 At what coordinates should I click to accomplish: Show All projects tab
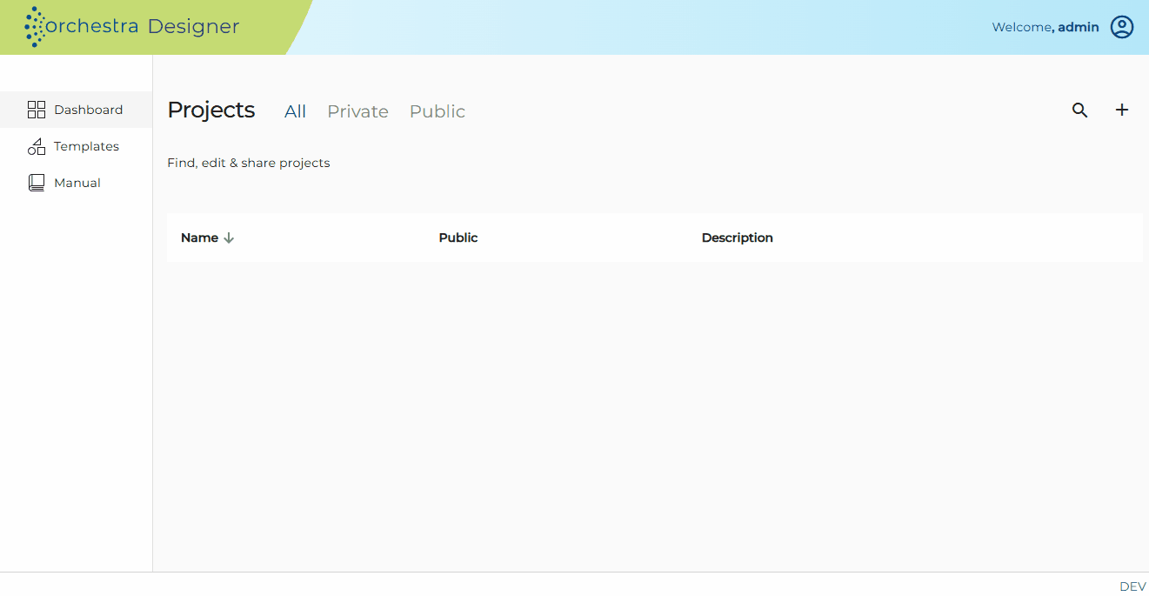pyautogui.click(x=296, y=111)
